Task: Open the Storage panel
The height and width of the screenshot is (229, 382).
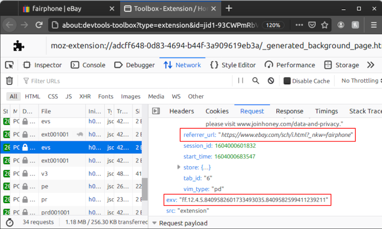Action: tap(342, 65)
